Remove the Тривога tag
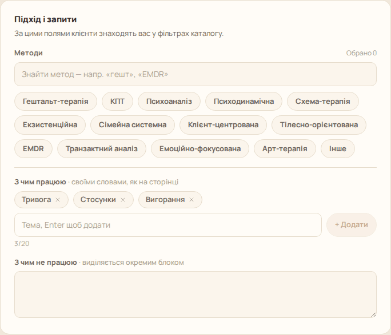 (58, 200)
